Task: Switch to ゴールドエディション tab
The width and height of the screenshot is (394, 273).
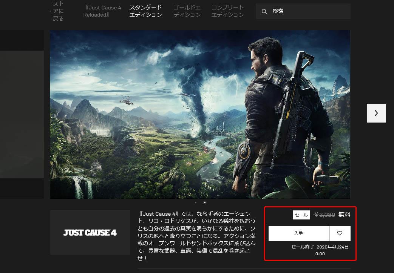Action: (187, 11)
